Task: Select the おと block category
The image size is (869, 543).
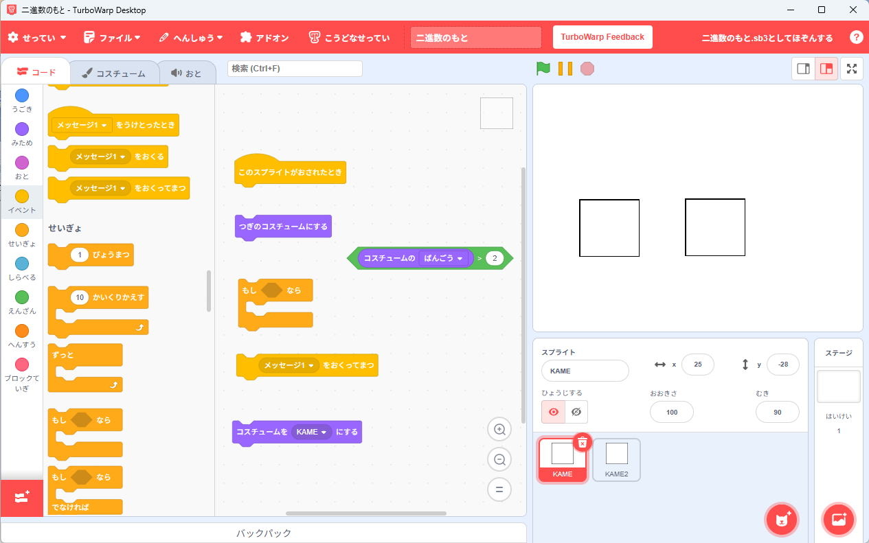Action: pos(22,168)
